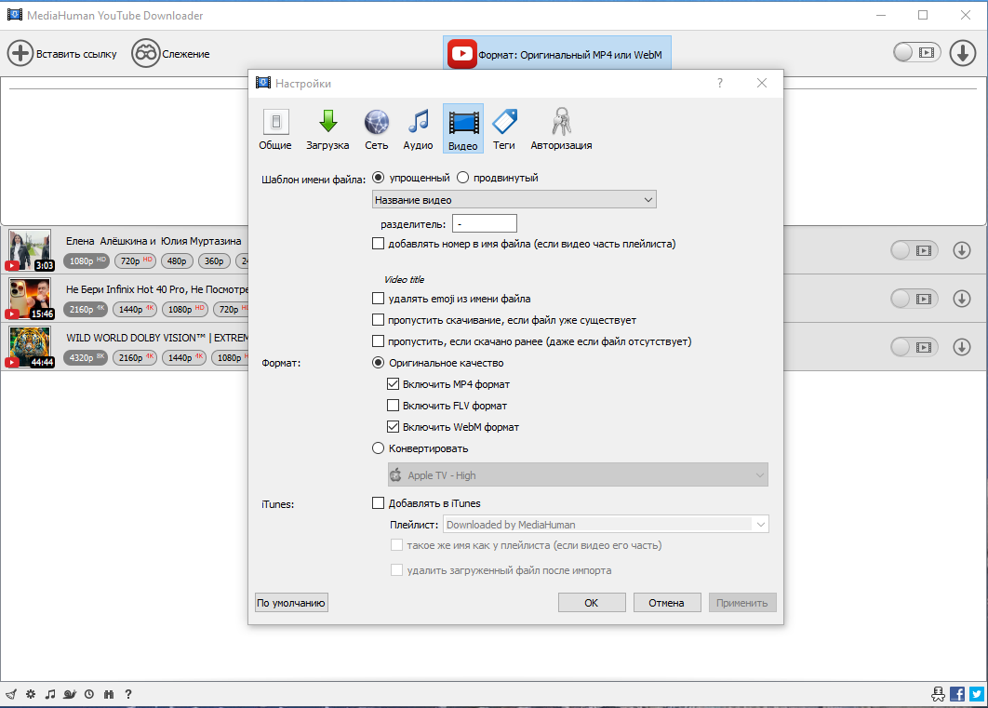Expand the Плейлист Downloaded by MediaHuman combo box
The width and height of the screenshot is (988, 708).
click(607, 524)
